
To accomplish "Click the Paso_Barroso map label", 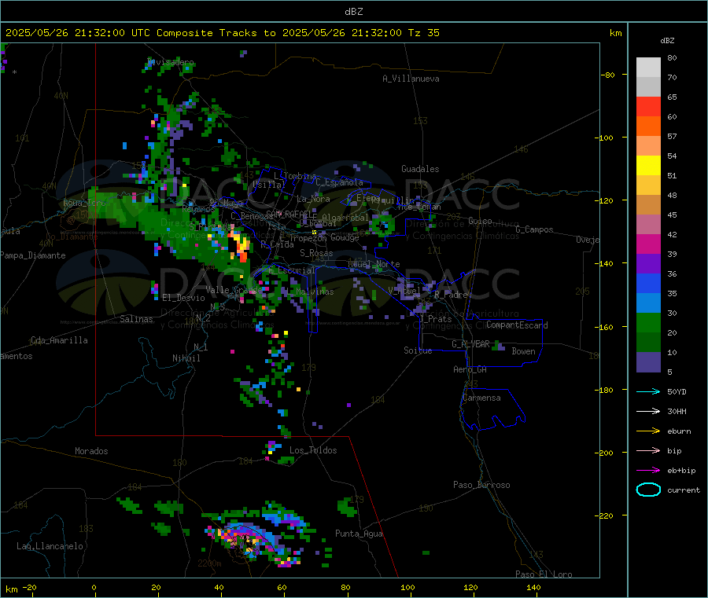I will [481, 485].
